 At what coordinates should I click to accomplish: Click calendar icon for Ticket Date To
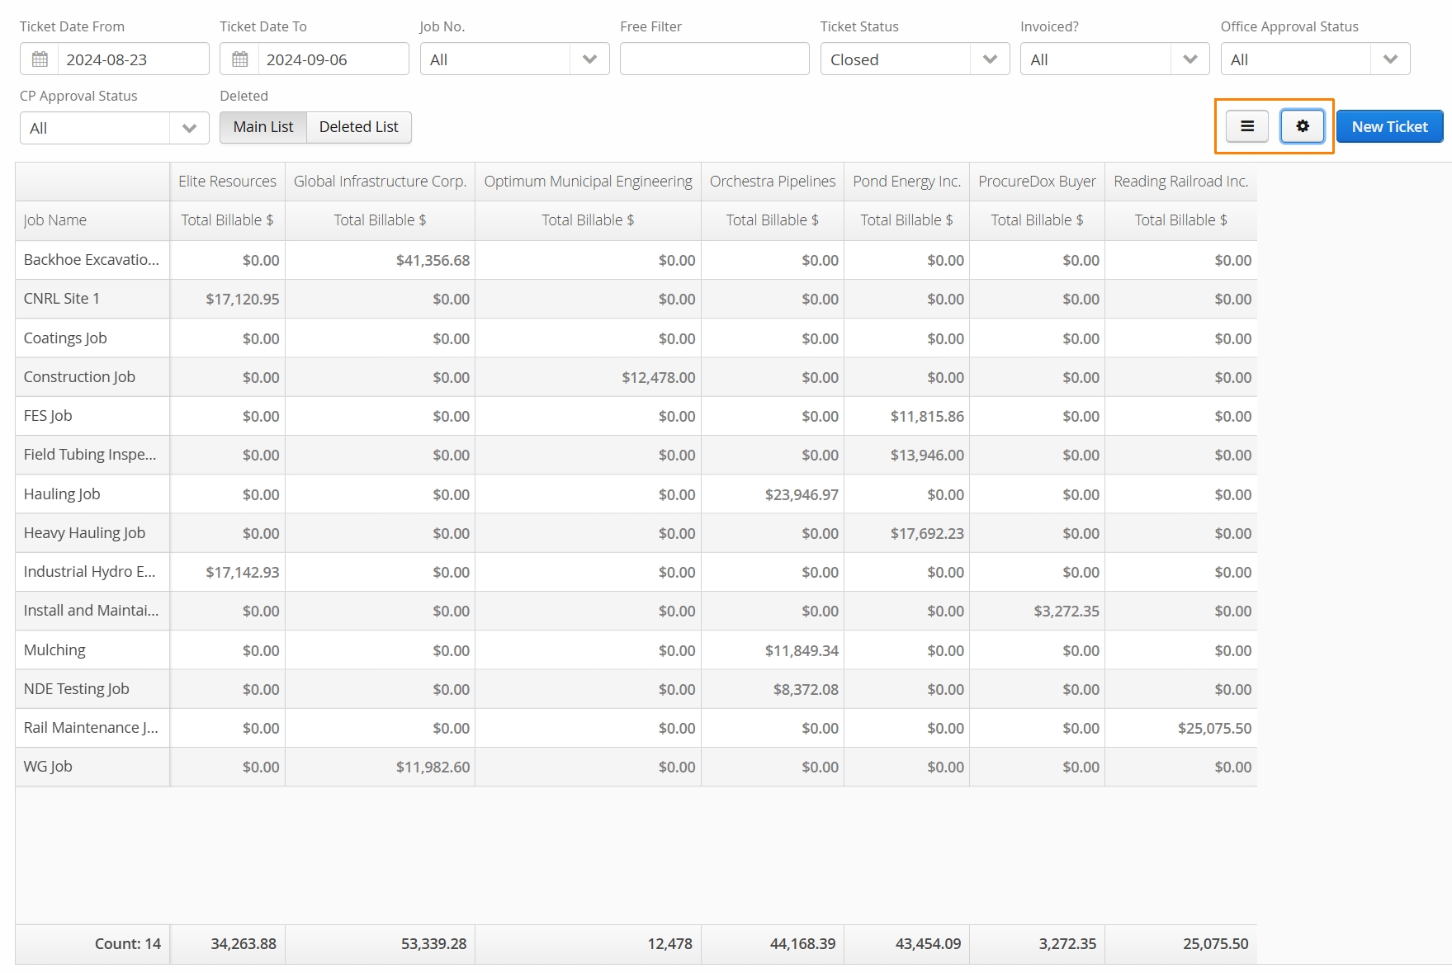(239, 59)
